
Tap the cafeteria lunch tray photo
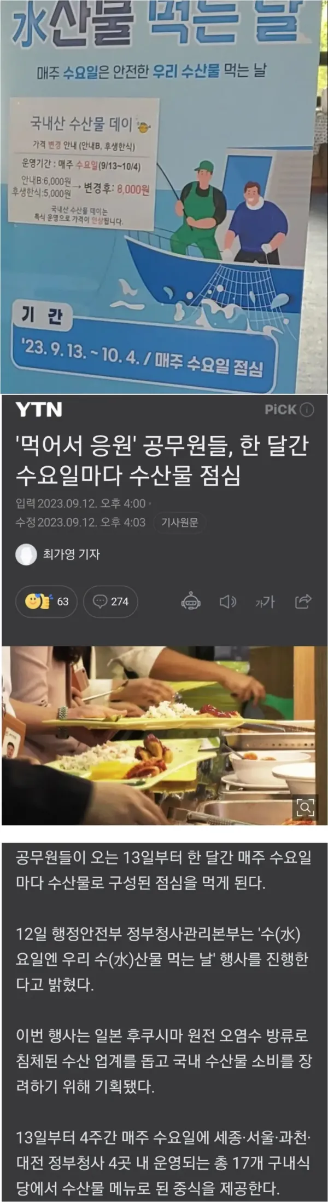tap(164, 735)
